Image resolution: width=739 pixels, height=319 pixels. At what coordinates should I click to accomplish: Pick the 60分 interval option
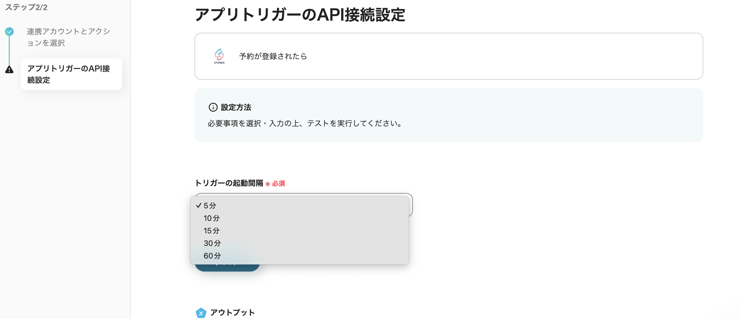(212, 256)
